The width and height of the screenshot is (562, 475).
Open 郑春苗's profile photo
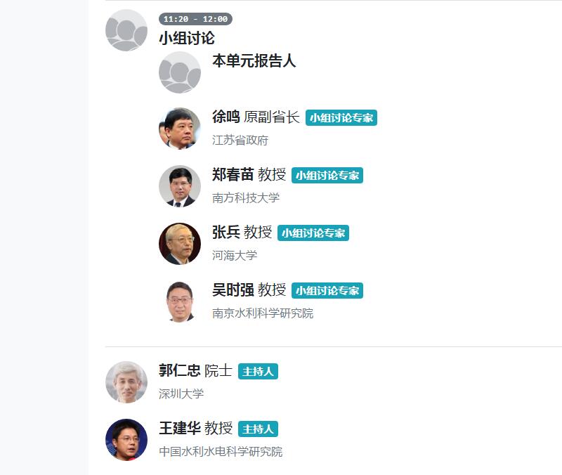tap(180, 186)
